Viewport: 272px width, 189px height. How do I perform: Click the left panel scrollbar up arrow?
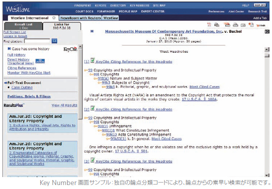(80, 47)
